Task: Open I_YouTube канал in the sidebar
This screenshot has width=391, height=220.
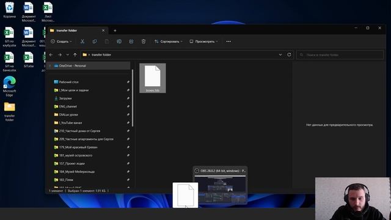Action: tap(71, 123)
